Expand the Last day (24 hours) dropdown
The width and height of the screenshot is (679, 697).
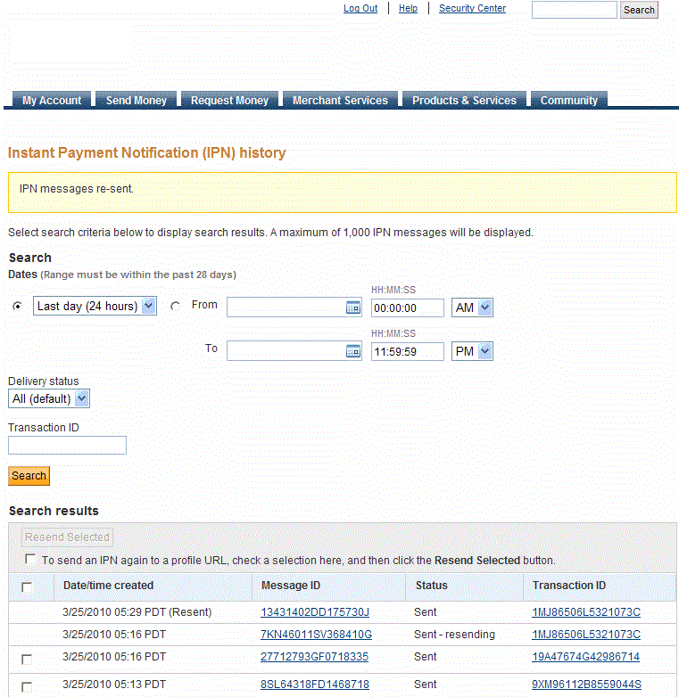pos(95,306)
